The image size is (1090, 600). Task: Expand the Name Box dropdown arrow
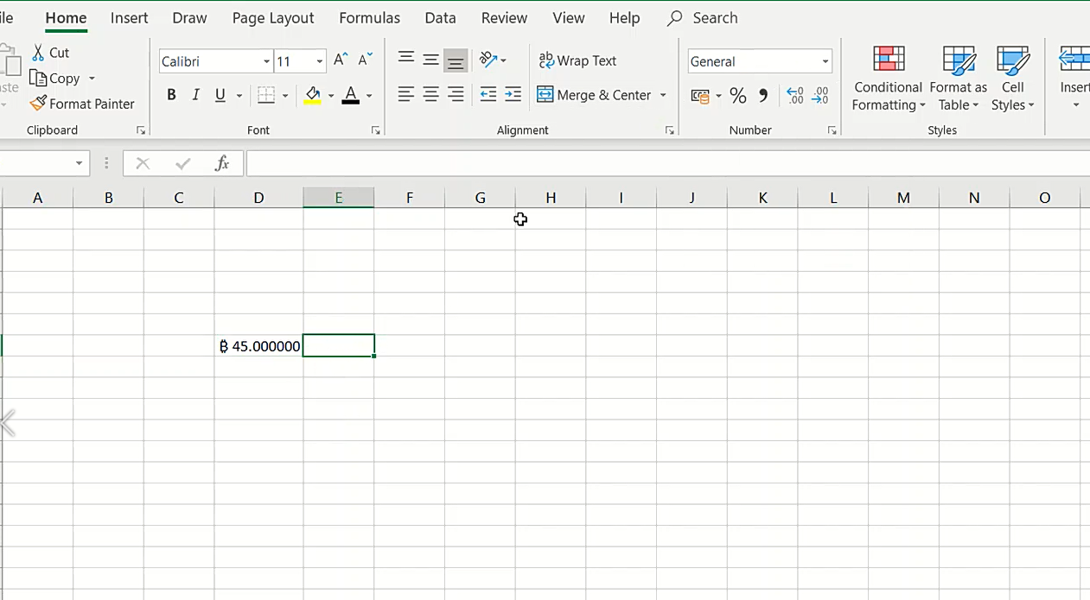coord(79,163)
